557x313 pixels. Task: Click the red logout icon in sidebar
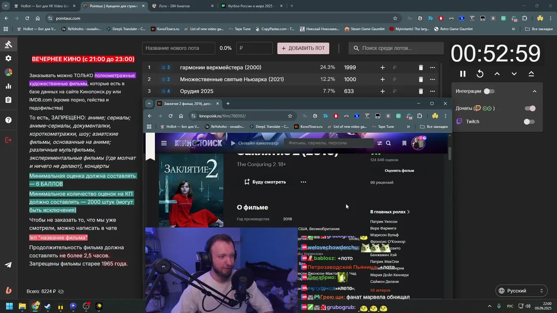(8, 140)
